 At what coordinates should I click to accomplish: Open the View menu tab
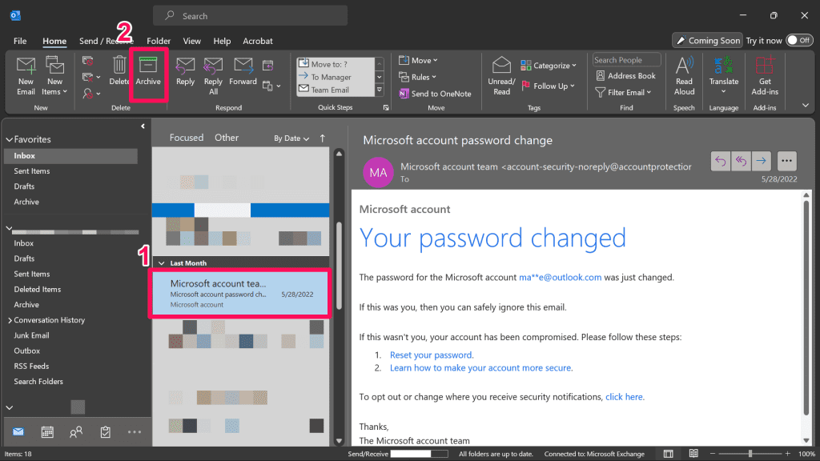[x=192, y=41]
